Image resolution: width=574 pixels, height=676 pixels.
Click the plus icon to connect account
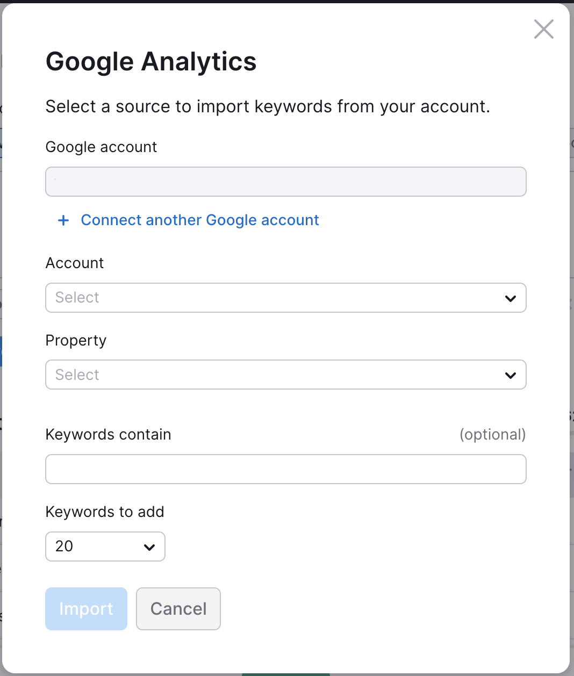pos(63,220)
